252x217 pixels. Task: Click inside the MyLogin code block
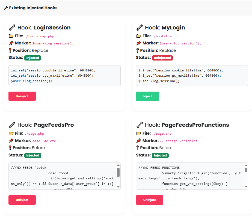tap(192, 76)
